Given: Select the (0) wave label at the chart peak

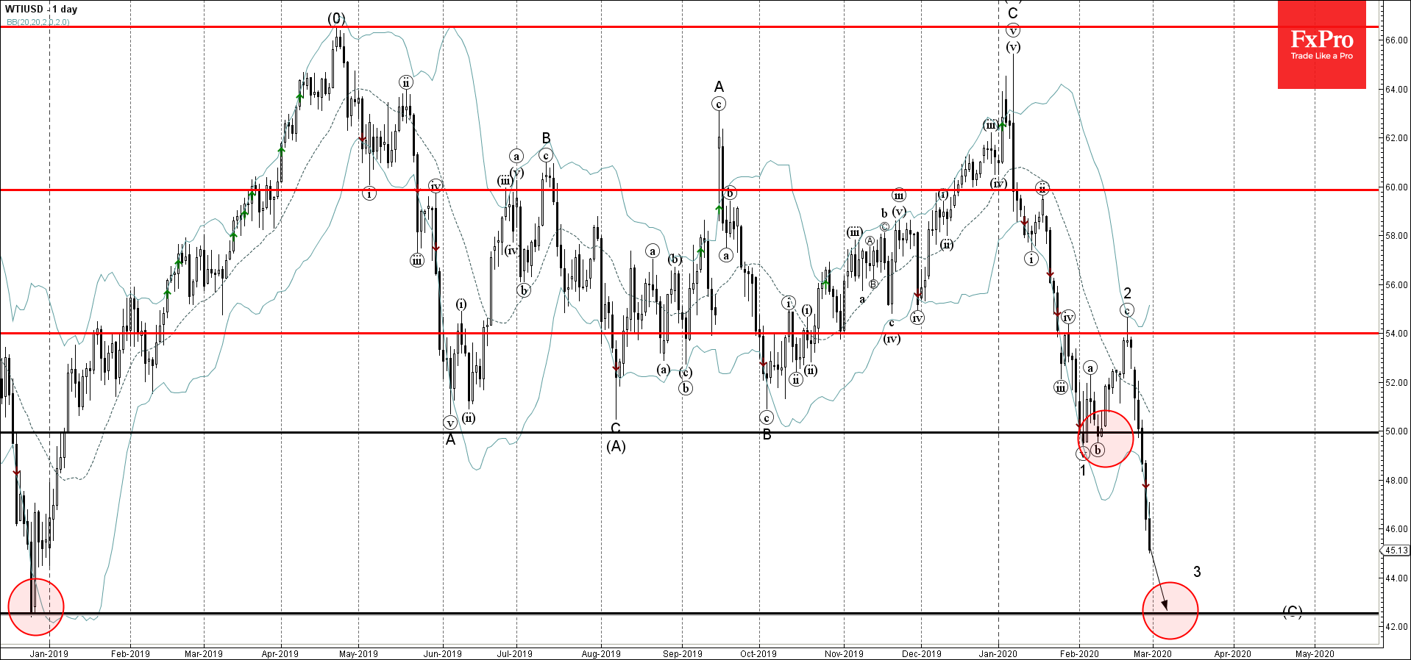Looking at the screenshot, I should (336, 18).
